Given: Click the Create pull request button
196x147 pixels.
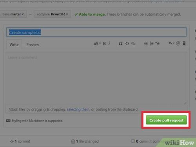Looking at the screenshot, I should click(166, 120).
